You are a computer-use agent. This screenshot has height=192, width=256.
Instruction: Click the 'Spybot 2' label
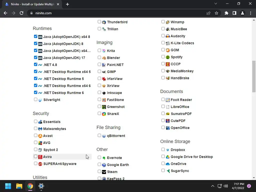pyautogui.click(x=50, y=150)
